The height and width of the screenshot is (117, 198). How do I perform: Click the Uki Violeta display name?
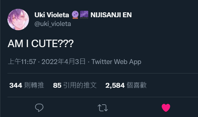52,15
